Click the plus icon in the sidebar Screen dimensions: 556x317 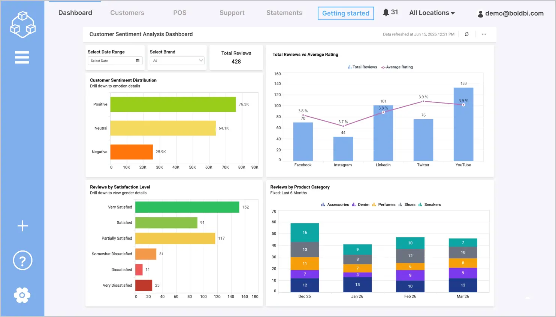coord(22,226)
